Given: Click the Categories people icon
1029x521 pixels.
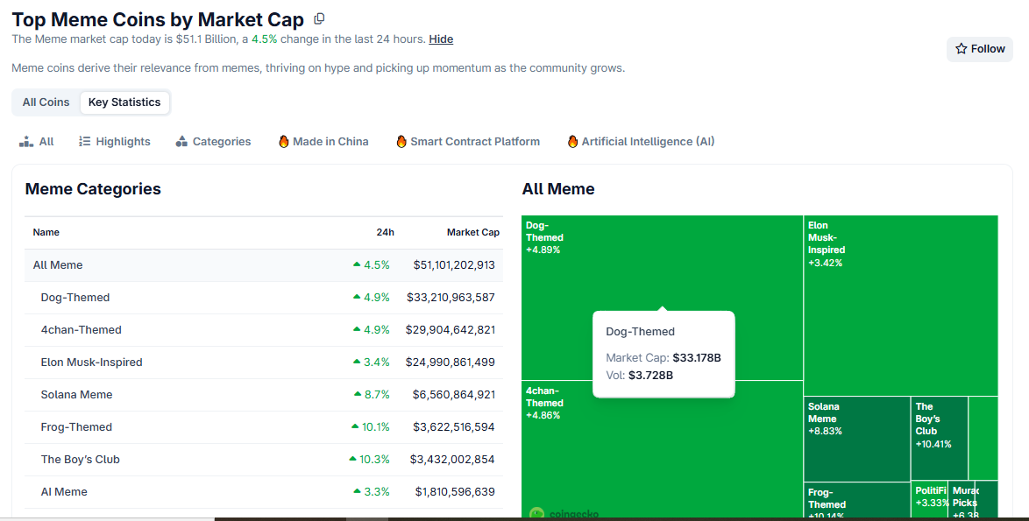Looking at the screenshot, I should [x=181, y=141].
